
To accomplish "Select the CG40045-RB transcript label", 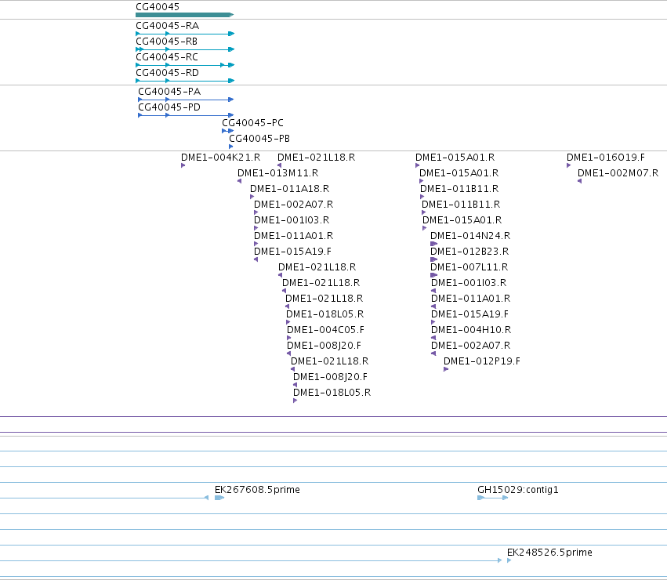I will click(x=166, y=42).
